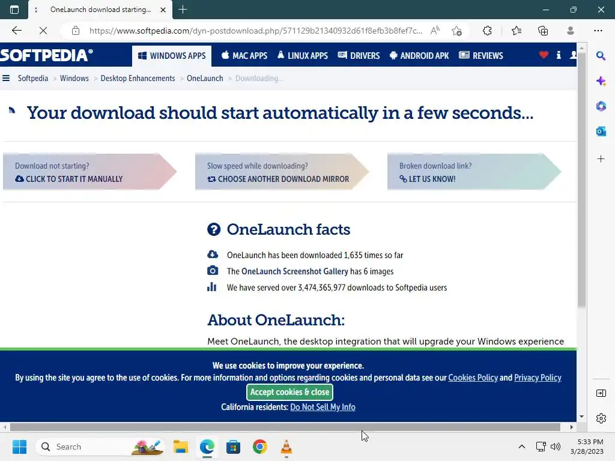Screen dimensions: 615x461
Task: Click the horizontal page scrollbar thumb
Action: coord(285,427)
